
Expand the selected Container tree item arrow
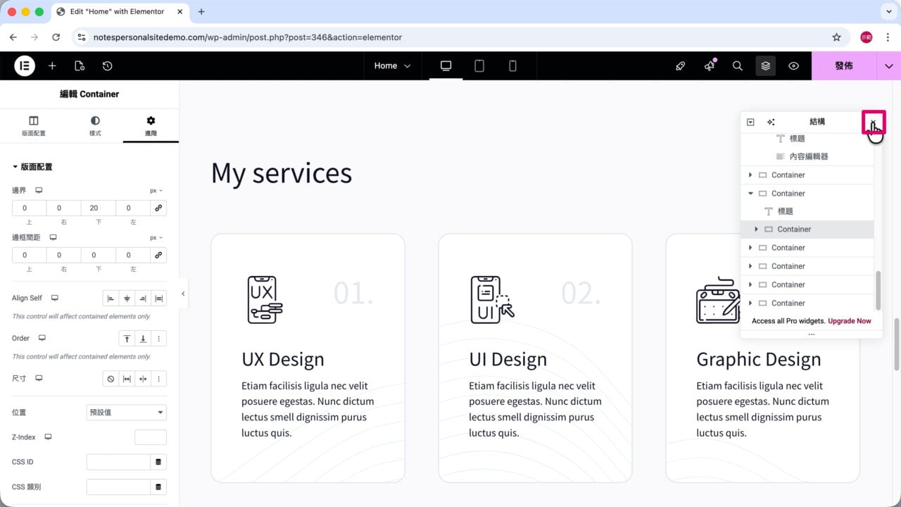pyautogui.click(x=757, y=229)
